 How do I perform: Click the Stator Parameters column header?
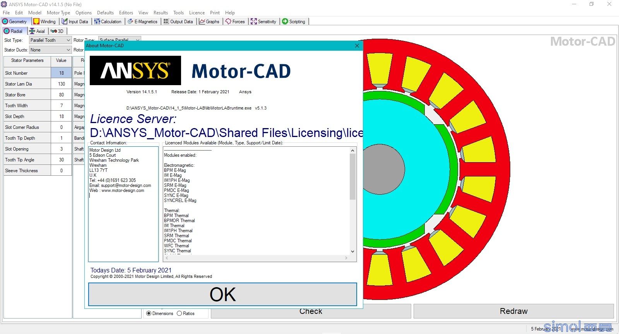point(27,61)
